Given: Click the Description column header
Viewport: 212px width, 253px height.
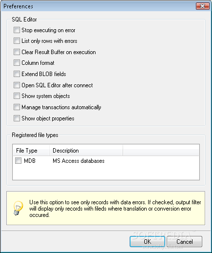Looking at the screenshot, I should pyautogui.click(x=86, y=151).
